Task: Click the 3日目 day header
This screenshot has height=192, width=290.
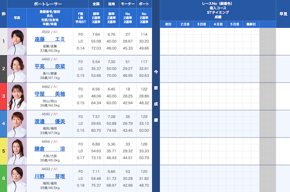Action: (201, 24)
